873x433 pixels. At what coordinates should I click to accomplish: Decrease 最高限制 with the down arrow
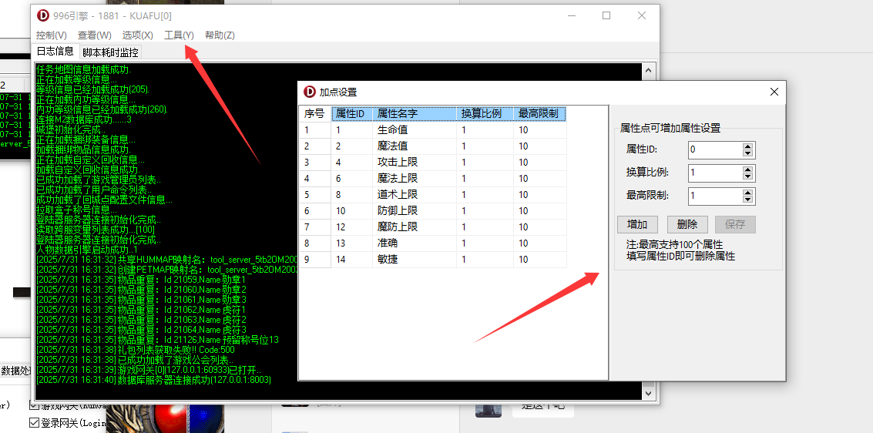(x=747, y=200)
